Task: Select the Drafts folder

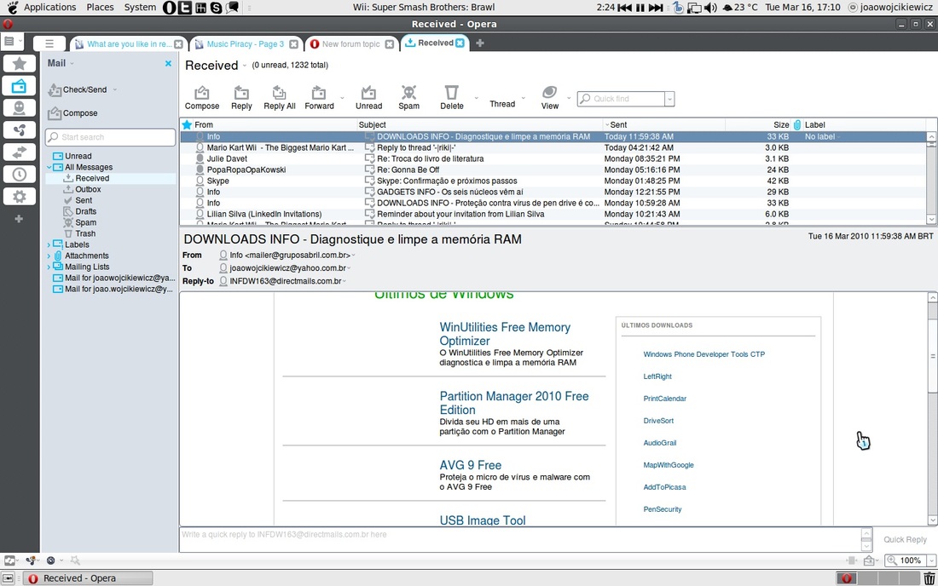Action: click(x=85, y=211)
